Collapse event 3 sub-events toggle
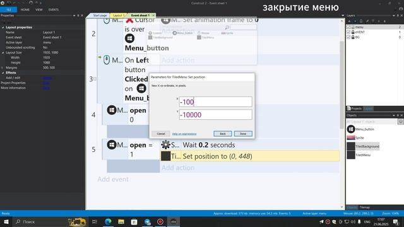404x227 pixels. point(95,79)
